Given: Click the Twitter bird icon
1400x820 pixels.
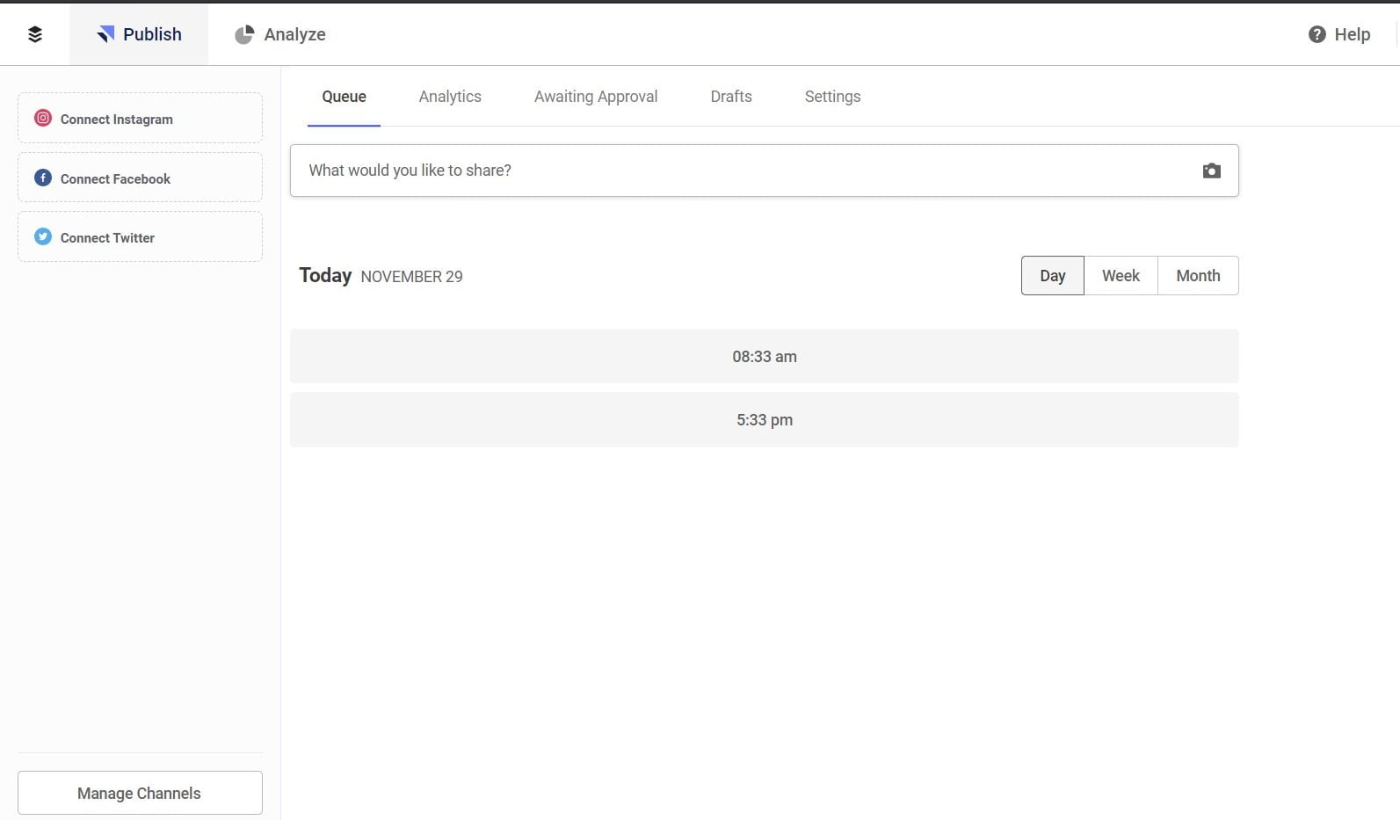Looking at the screenshot, I should click(43, 236).
